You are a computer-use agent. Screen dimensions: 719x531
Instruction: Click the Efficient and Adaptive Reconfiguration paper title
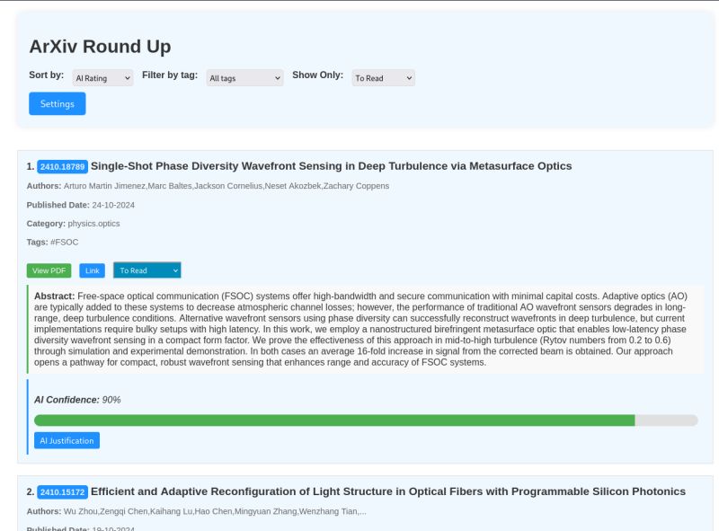[388, 491]
